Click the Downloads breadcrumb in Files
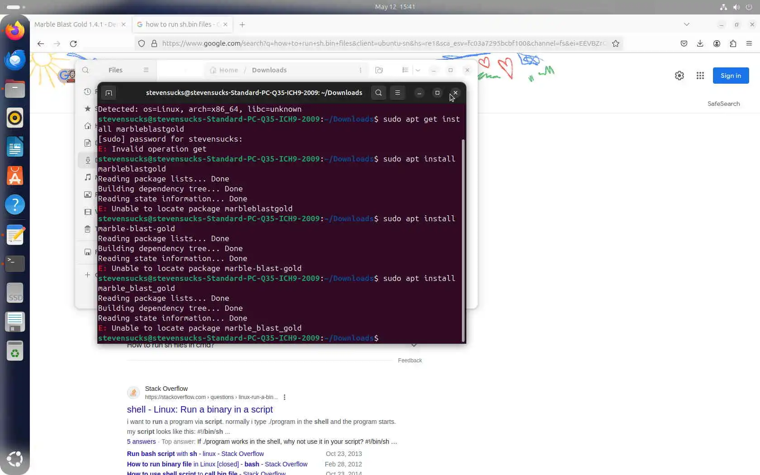Image resolution: width=760 pixels, height=475 pixels. (x=269, y=70)
